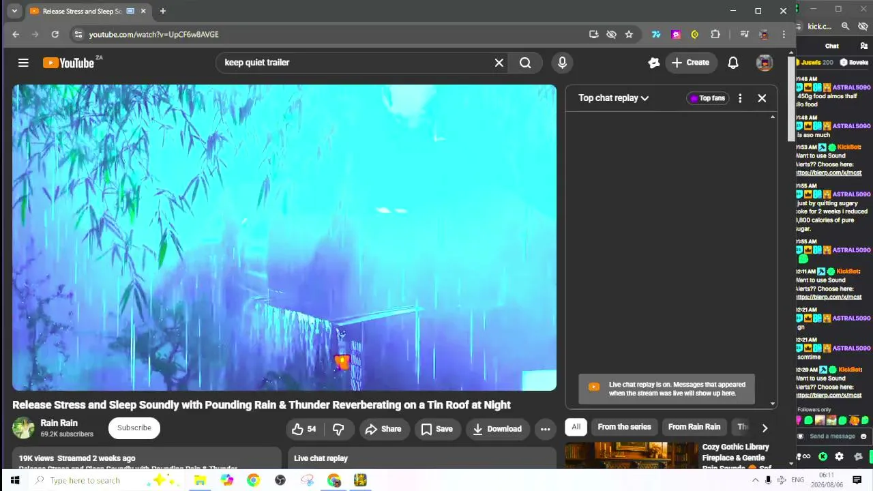Open the Cozy Gothic Library video thumbnail
Screen dimensions: 873x491
coord(632,456)
